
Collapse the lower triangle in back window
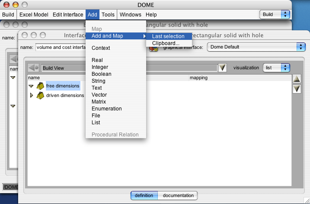(x=13, y=106)
